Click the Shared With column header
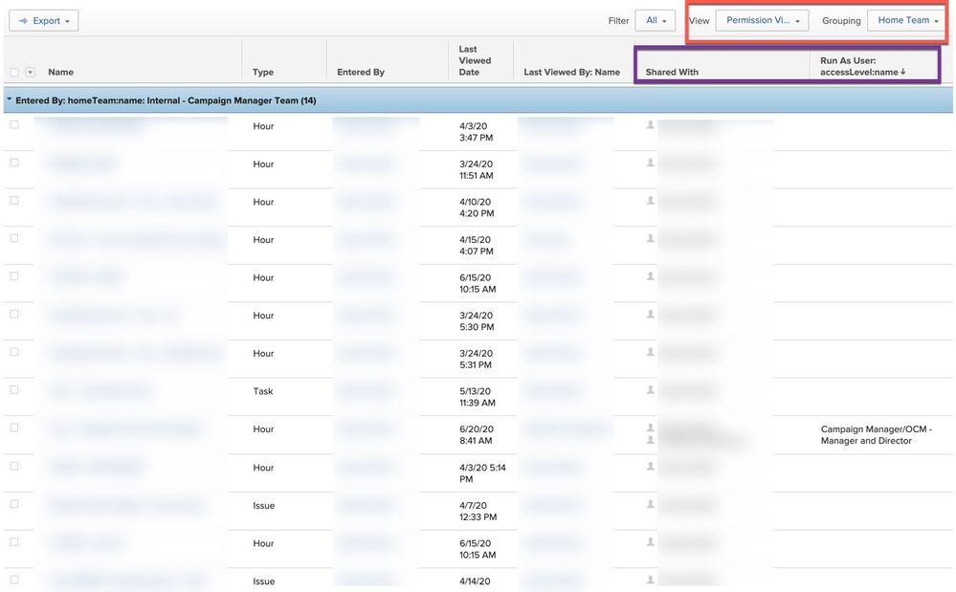This screenshot has height=592, width=956. click(x=672, y=73)
